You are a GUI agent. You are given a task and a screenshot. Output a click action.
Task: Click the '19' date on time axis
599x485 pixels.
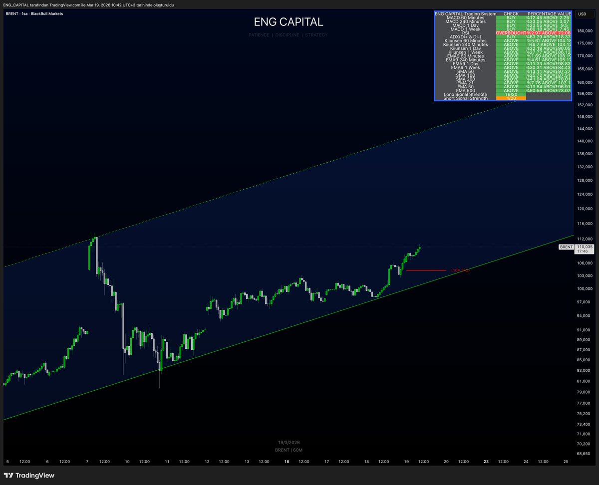(406, 462)
